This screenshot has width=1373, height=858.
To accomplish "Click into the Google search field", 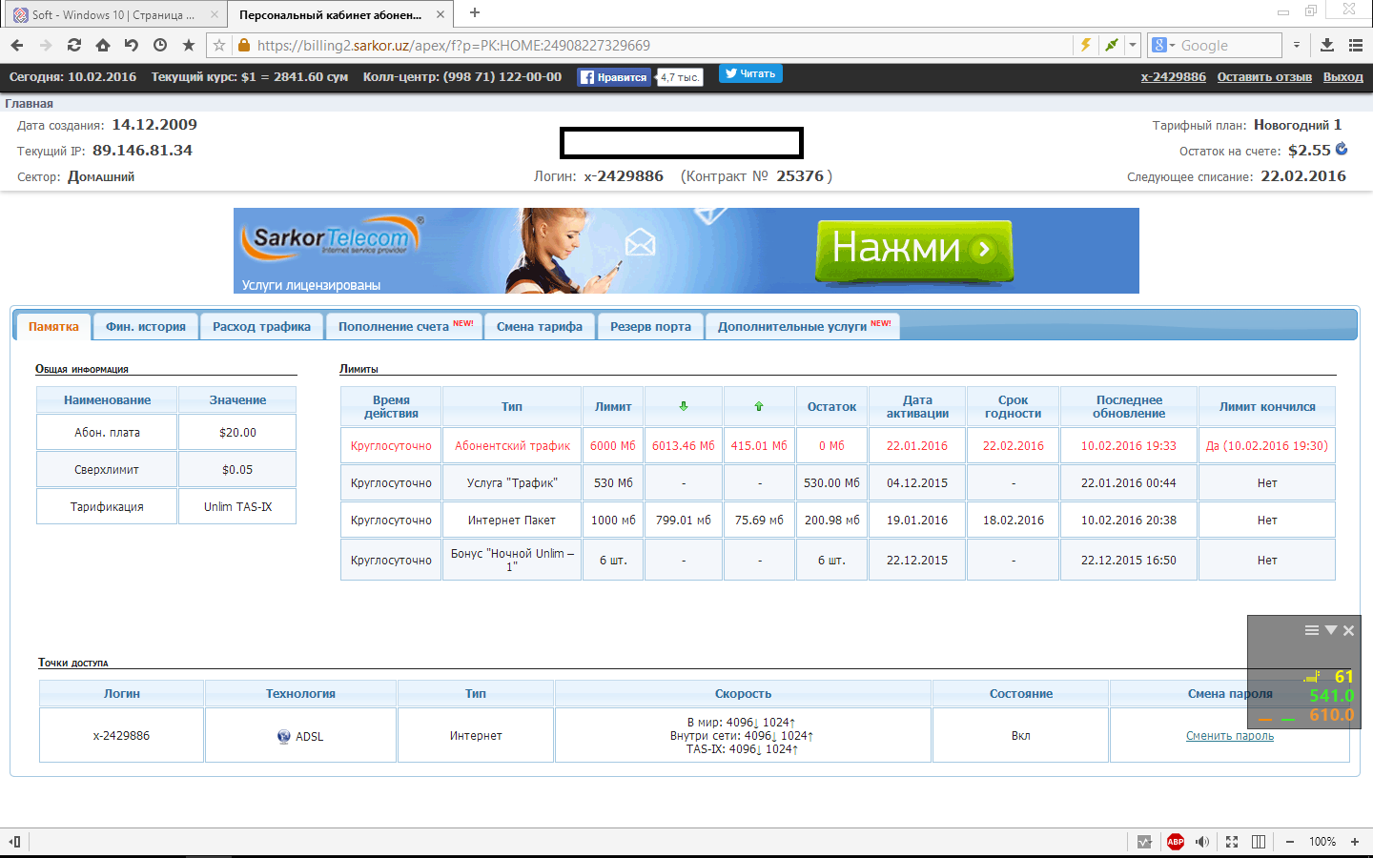I will point(1228,45).
